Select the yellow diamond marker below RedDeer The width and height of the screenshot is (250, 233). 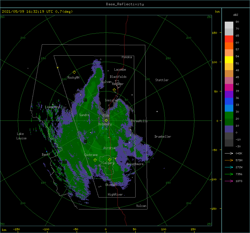[x=114, y=90]
